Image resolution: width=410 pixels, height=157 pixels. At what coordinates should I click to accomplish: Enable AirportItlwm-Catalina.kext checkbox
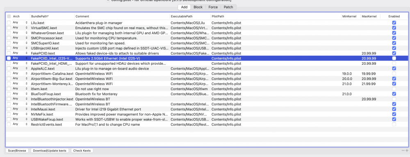[394, 74]
